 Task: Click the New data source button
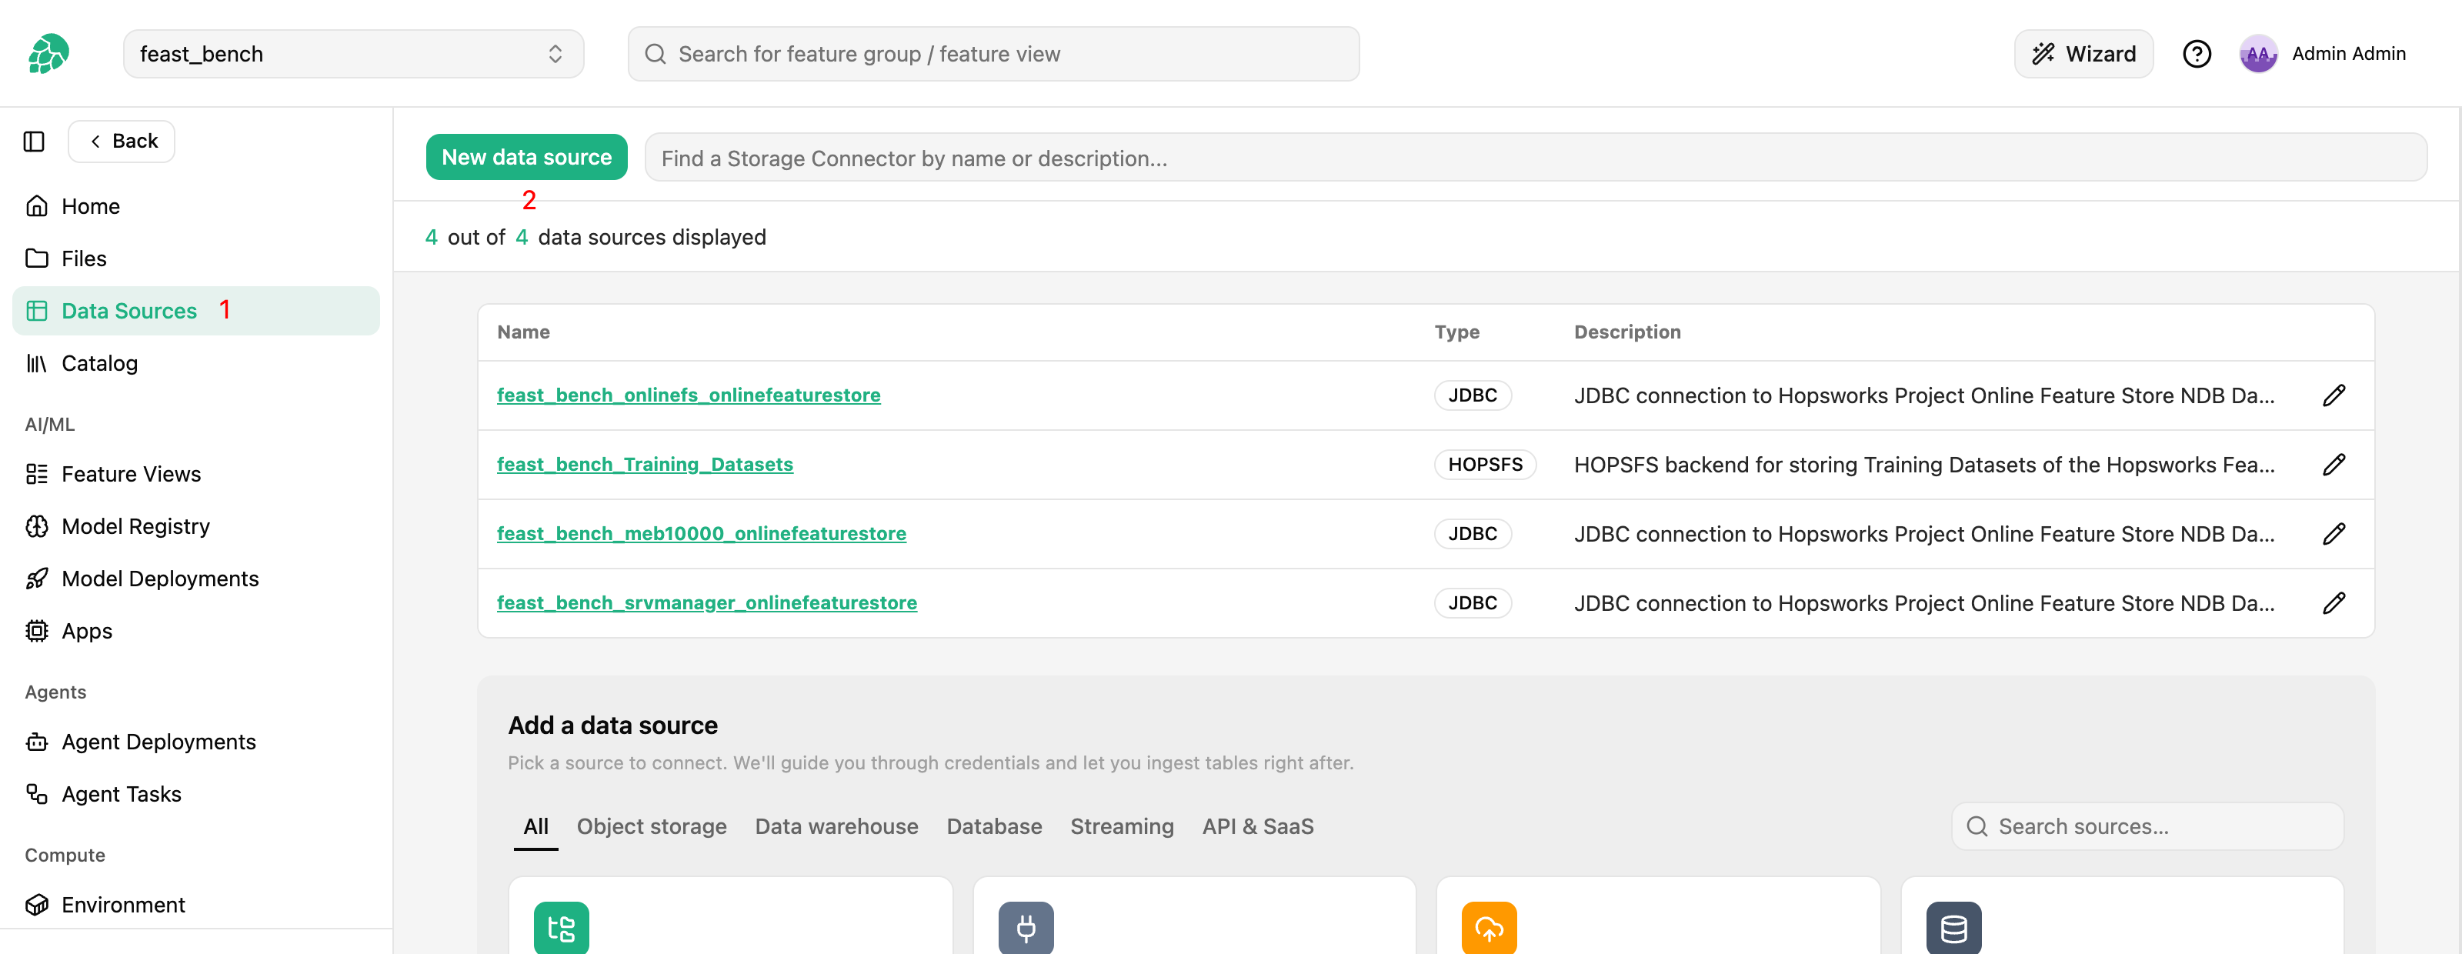[x=526, y=157]
